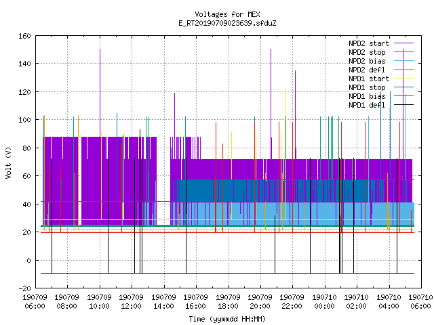Click the x-axis tick label 190710 06:00

(420, 302)
